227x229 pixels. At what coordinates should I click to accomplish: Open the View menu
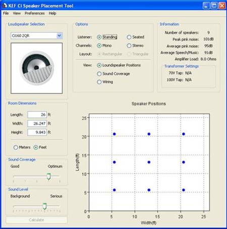(x=17, y=13)
